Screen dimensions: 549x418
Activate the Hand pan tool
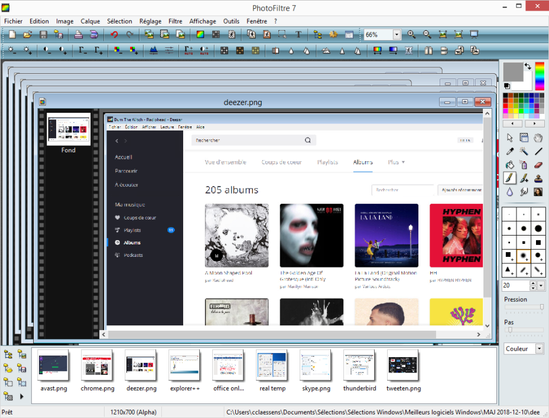(x=538, y=138)
